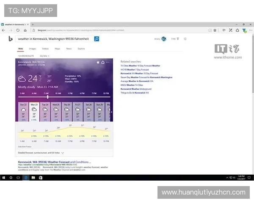
Task: Star the Kennewick weather card as favorite
Action: pyautogui.click(x=98, y=62)
